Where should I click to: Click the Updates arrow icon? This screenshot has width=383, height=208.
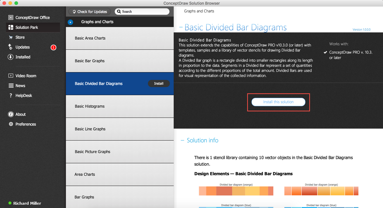[x=10, y=47]
